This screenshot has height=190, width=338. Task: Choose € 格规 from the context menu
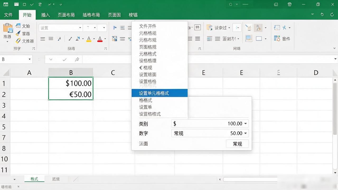click(x=145, y=68)
